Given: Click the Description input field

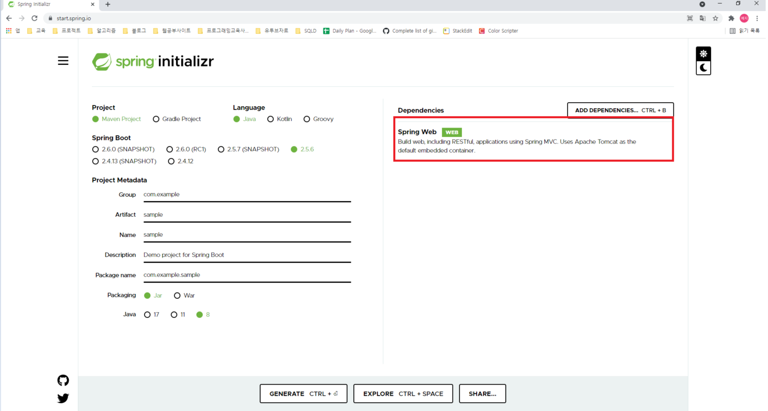Looking at the screenshot, I should [247, 255].
